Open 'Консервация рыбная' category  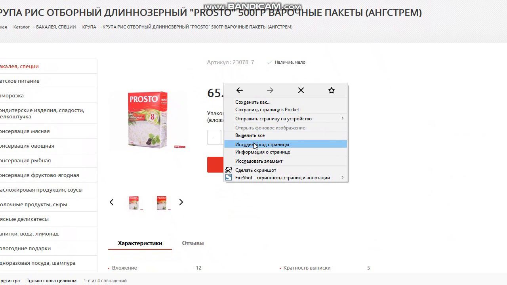[x=48, y=160]
